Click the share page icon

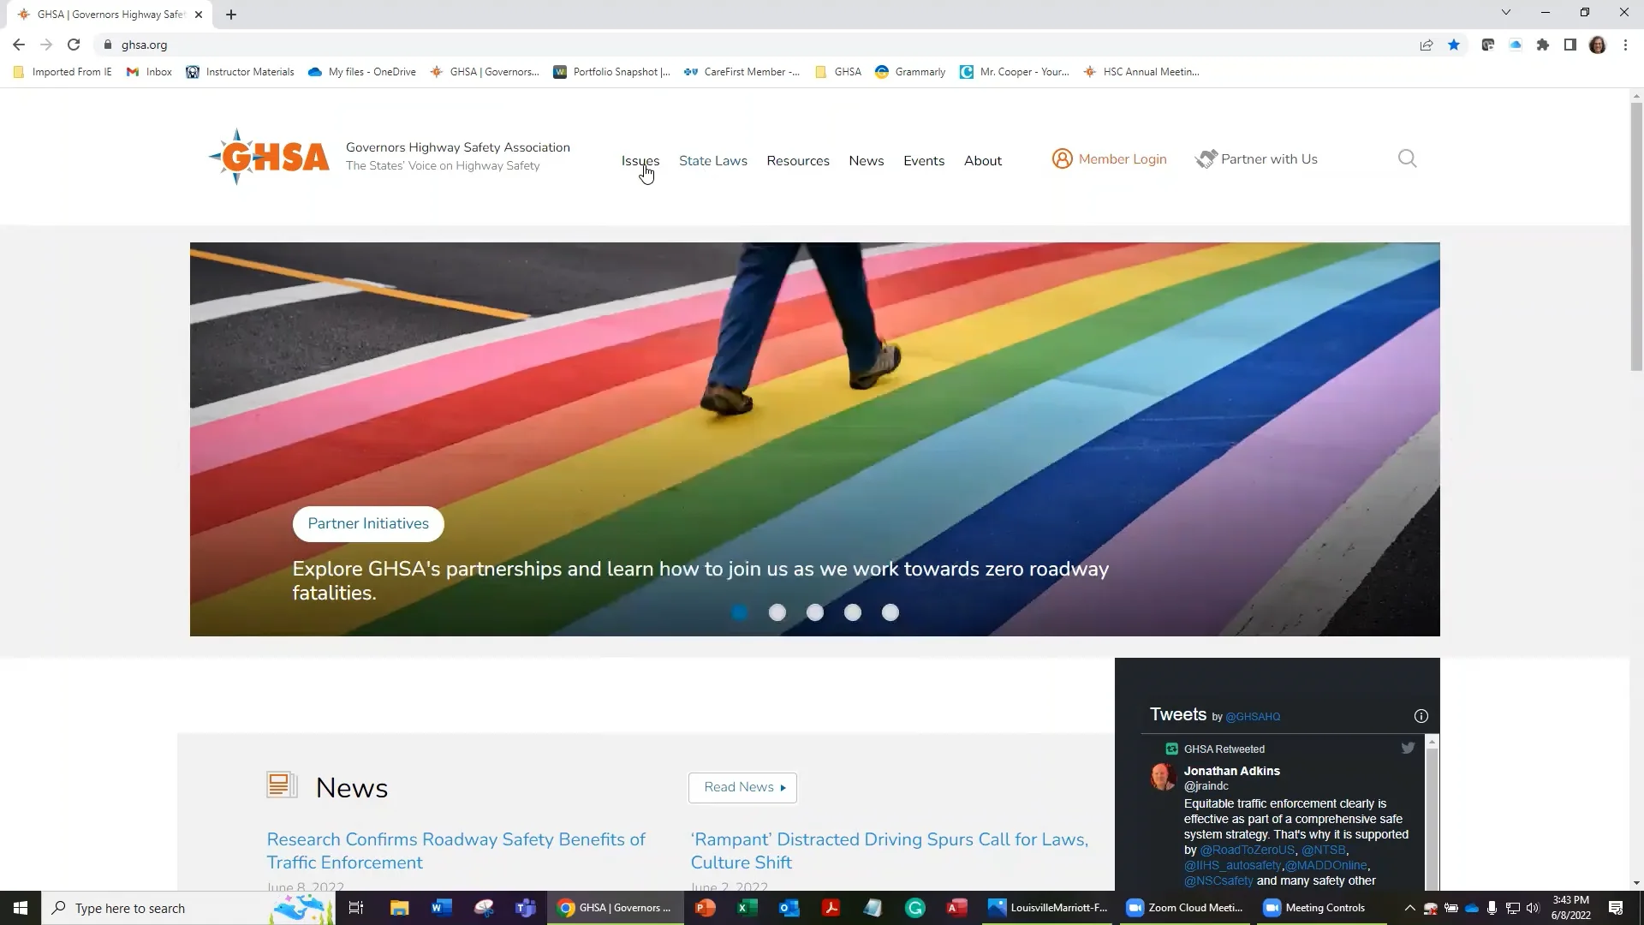click(x=1427, y=45)
